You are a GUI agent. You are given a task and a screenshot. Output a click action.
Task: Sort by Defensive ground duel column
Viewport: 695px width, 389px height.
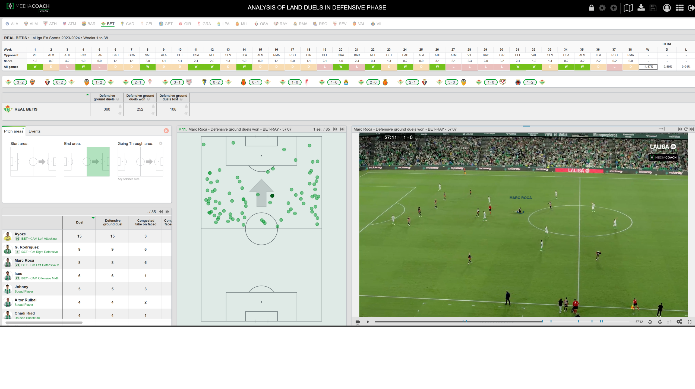point(112,222)
